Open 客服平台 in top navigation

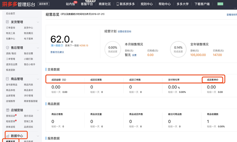tap(87, 4)
